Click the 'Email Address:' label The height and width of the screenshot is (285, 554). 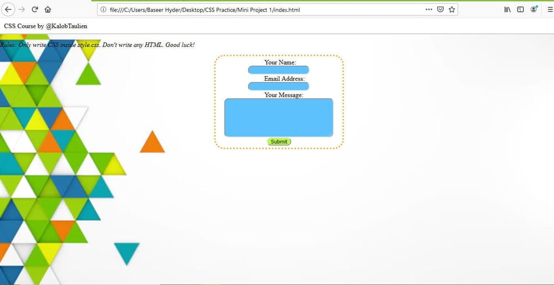tap(284, 78)
